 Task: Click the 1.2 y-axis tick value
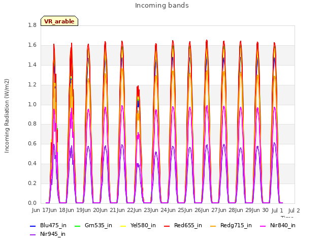pyautogui.click(x=32, y=85)
